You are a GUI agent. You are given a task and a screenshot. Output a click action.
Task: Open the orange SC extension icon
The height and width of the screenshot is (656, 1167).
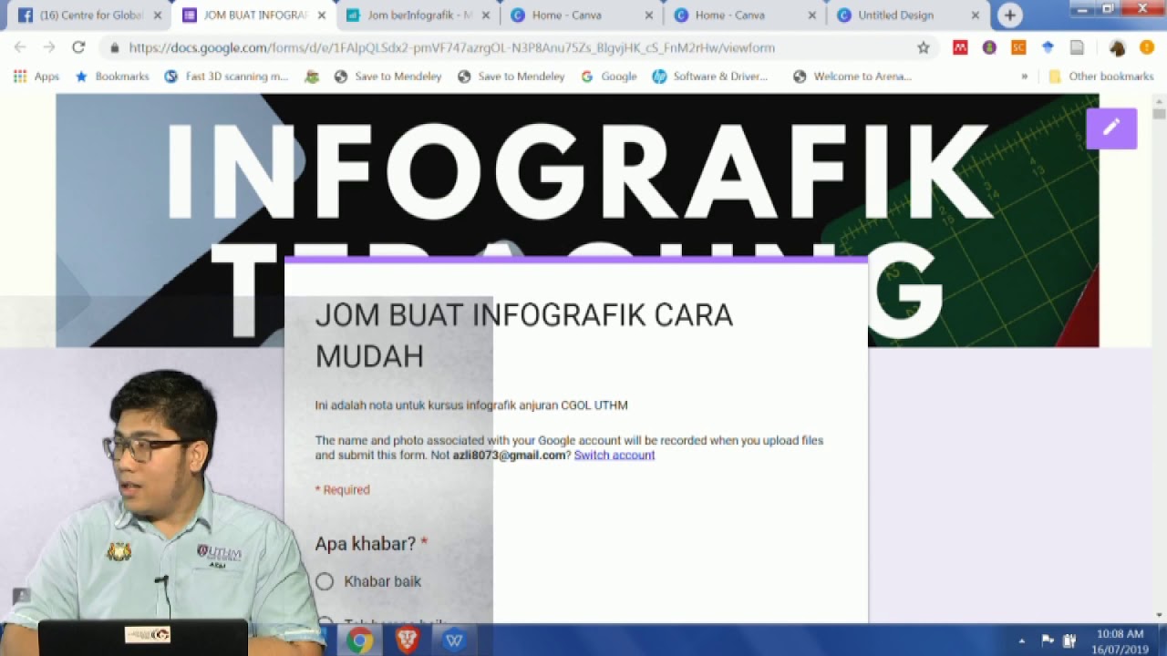(x=1018, y=47)
